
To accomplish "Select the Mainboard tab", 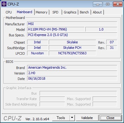I will click(24, 12).
